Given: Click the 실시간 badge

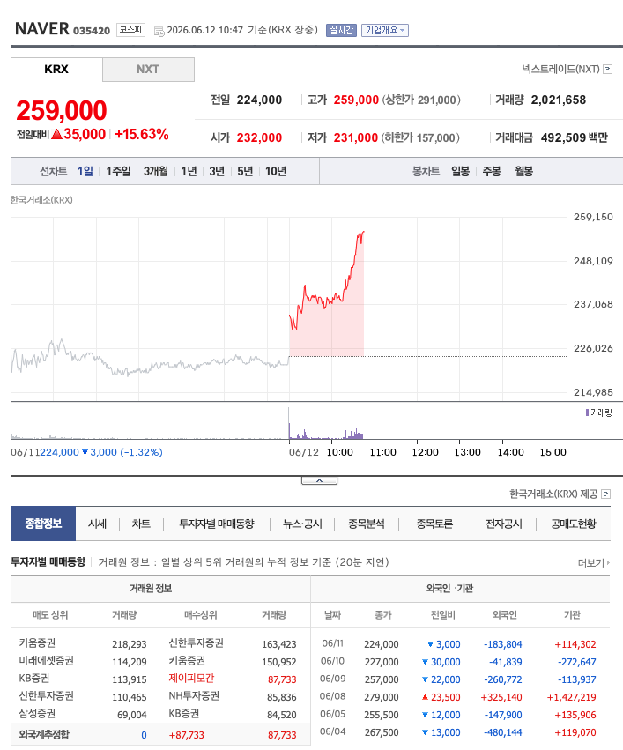Looking at the screenshot, I should pos(341,30).
